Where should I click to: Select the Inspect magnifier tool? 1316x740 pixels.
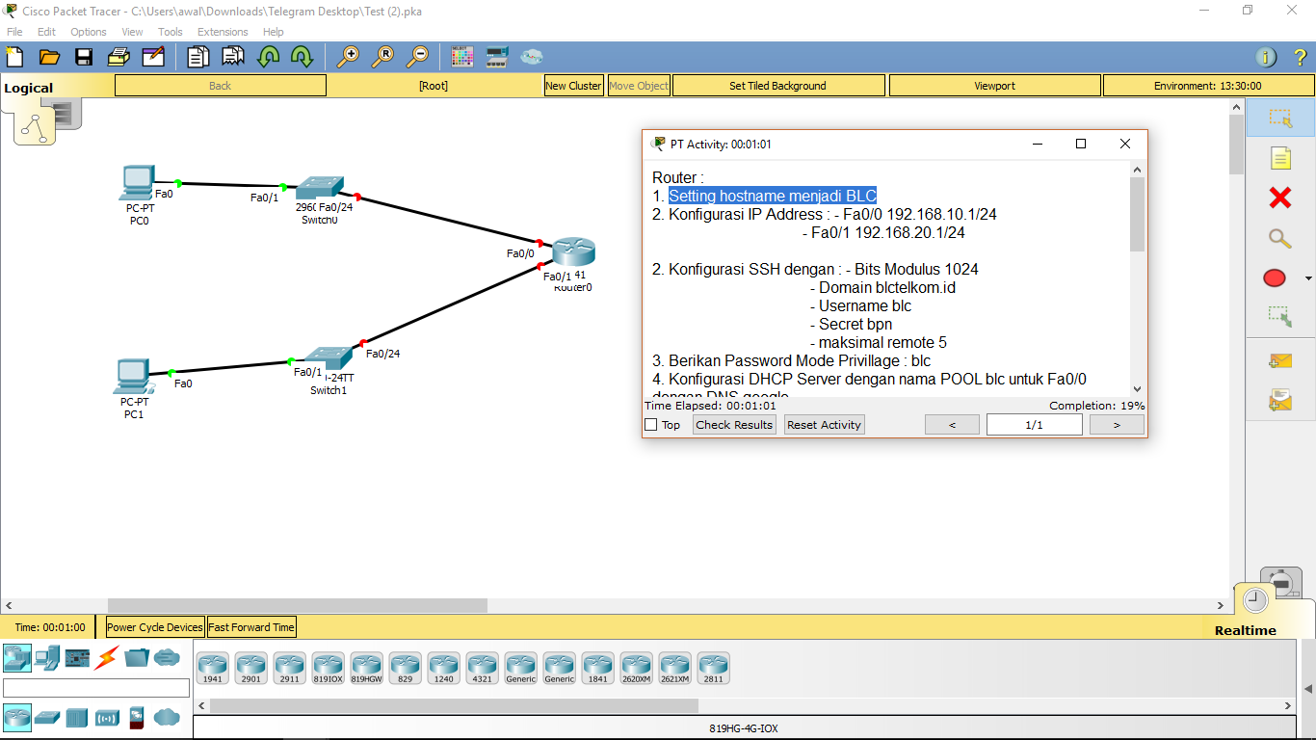[1278, 238]
